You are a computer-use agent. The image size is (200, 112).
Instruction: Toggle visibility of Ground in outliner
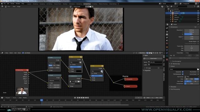198,19
